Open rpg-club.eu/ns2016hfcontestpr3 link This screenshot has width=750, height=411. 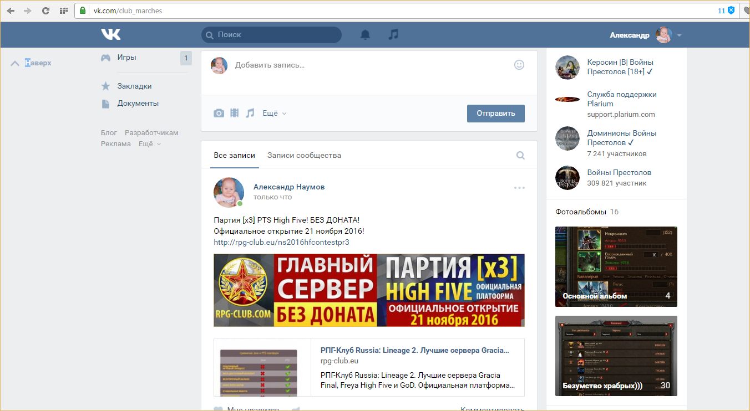pos(281,242)
